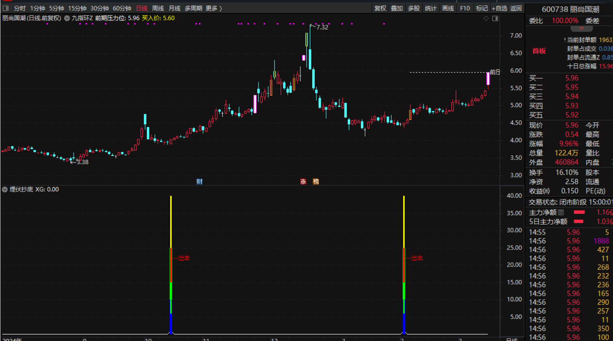The height and width of the screenshot is (341, 613).
Task: Click the diamond marker icon above chart
Action: [x=486, y=18]
